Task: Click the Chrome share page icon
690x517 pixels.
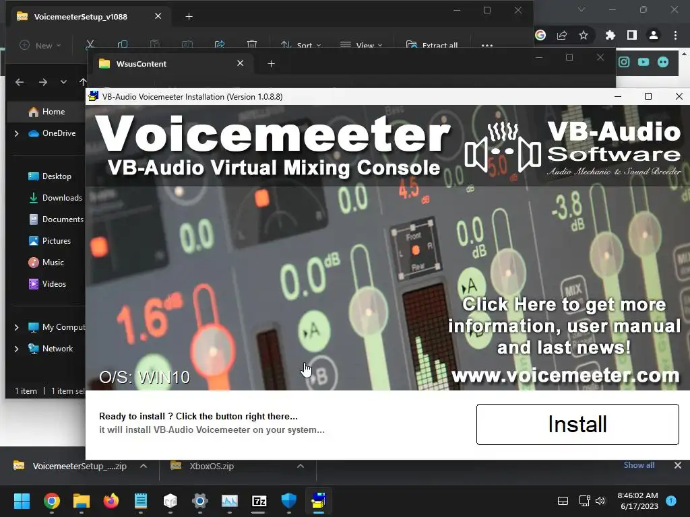Action: pos(562,35)
